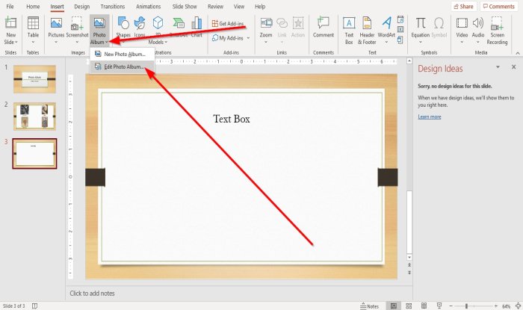The width and height of the screenshot is (523, 310).
Task: Click the Previous Slide double-arrow button
Action: (409, 265)
